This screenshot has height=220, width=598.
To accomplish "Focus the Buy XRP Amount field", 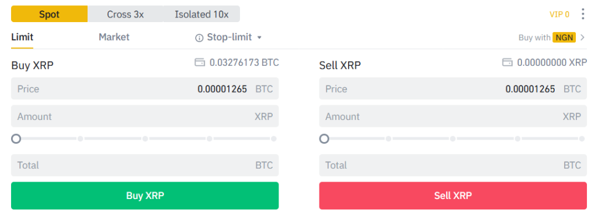I will 145,116.
